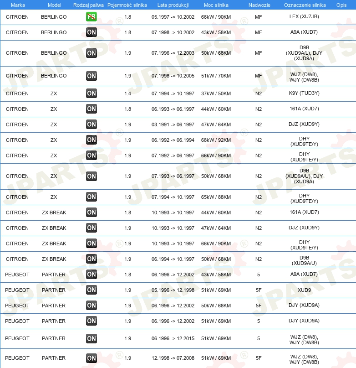
Task: Click the Opis column header
Action: (x=341, y=5)
